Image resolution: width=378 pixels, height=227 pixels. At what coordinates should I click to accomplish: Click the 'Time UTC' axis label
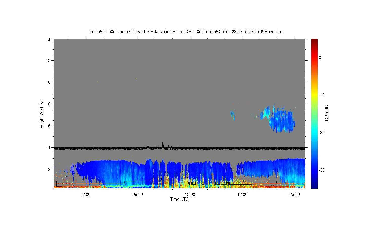pyautogui.click(x=179, y=199)
